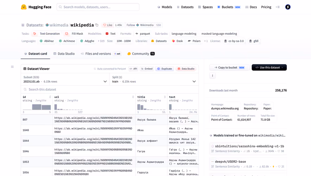
Task: Open sbintuitions/sarashina-embedding-v1-1b model
Action: click(248, 149)
